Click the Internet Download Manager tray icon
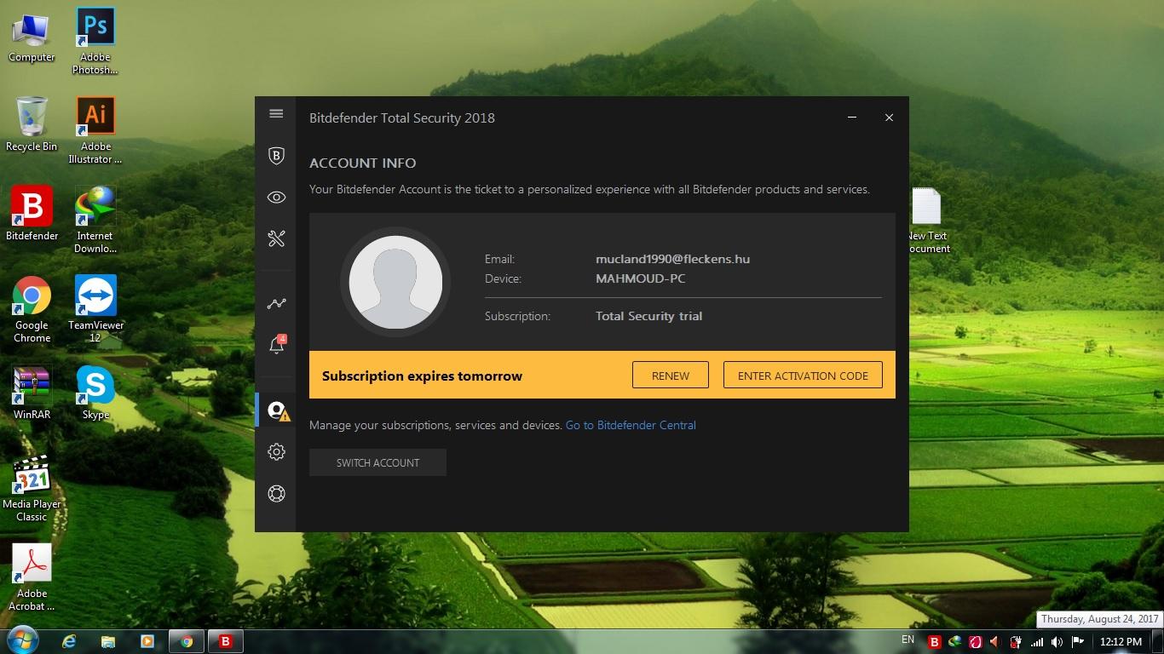This screenshot has width=1164, height=654. [955, 642]
